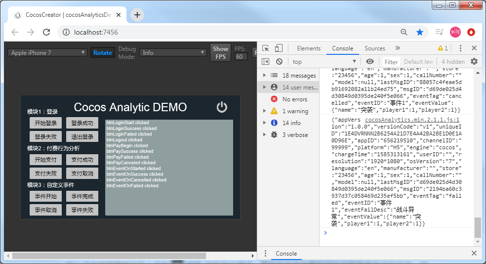Click the 支付成功 button
Image resolution: width=486 pixels, height=264 pixels.
(82, 160)
